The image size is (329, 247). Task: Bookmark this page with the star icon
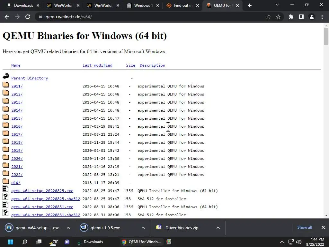[x=278, y=17]
